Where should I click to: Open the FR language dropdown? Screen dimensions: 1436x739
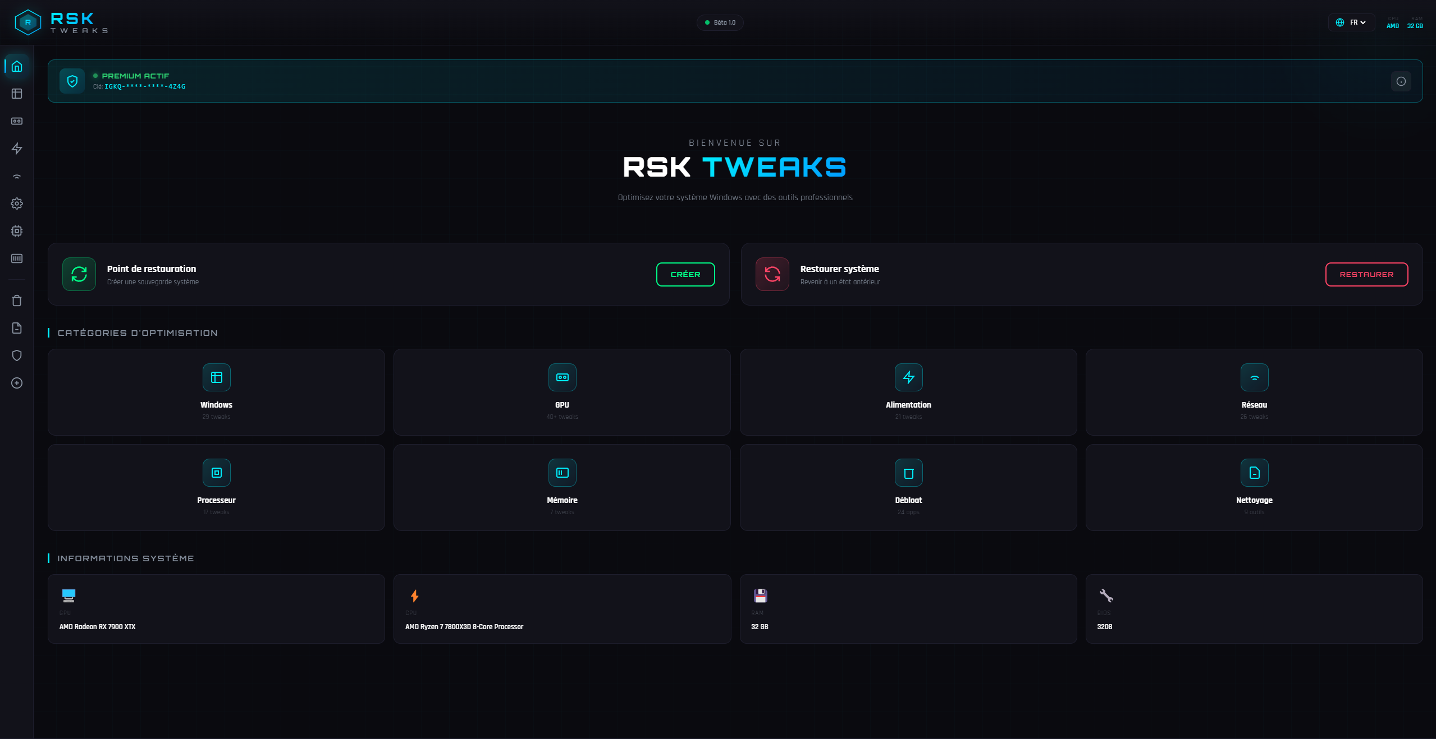[x=1352, y=22]
